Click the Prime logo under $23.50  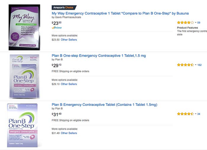(x=56, y=28)
